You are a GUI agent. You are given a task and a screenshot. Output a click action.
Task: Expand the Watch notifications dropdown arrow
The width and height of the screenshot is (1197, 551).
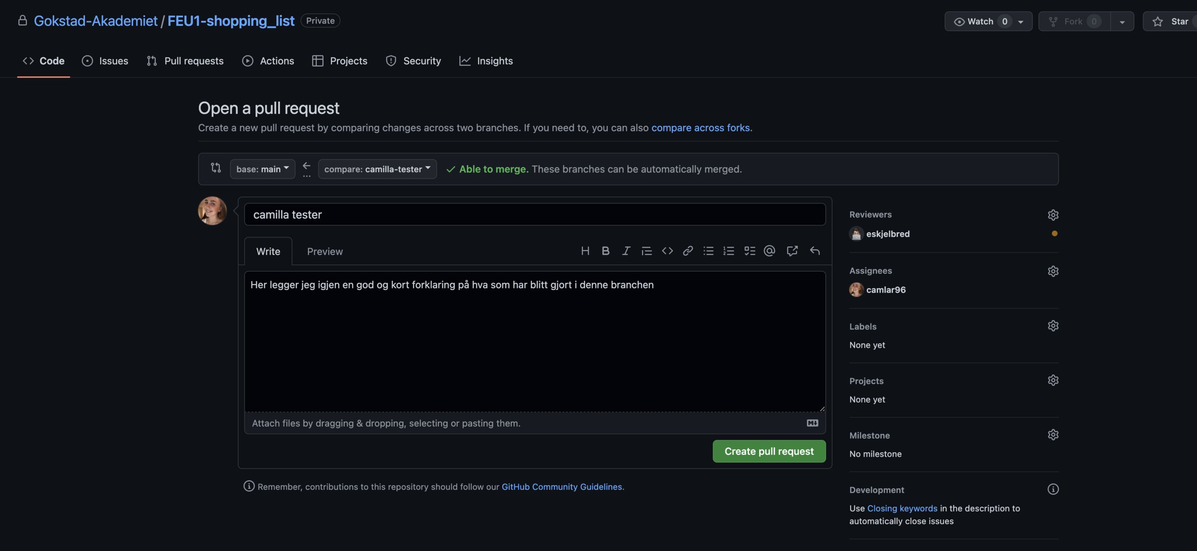pyautogui.click(x=1021, y=22)
